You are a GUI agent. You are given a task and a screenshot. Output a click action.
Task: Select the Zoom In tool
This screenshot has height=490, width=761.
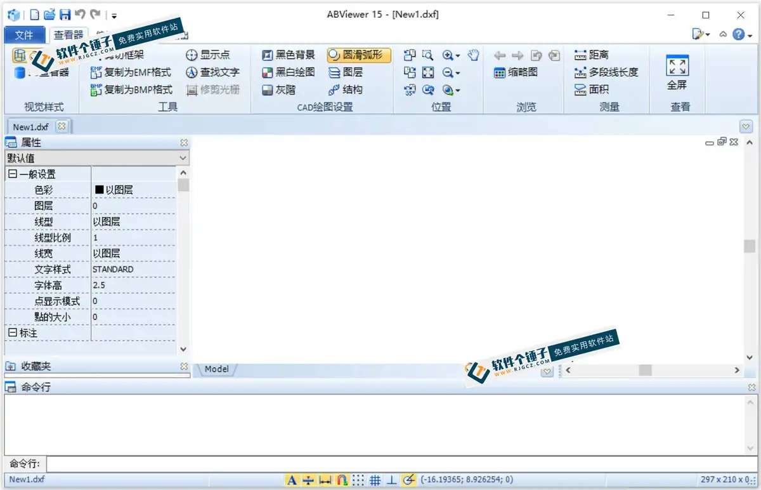(446, 55)
